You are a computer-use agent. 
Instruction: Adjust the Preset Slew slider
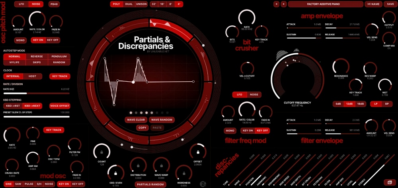click(x=36, y=117)
